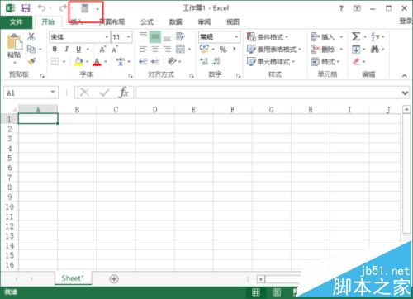
Task: Toggle Center alignment button
Action: click(x=155, y=50)
